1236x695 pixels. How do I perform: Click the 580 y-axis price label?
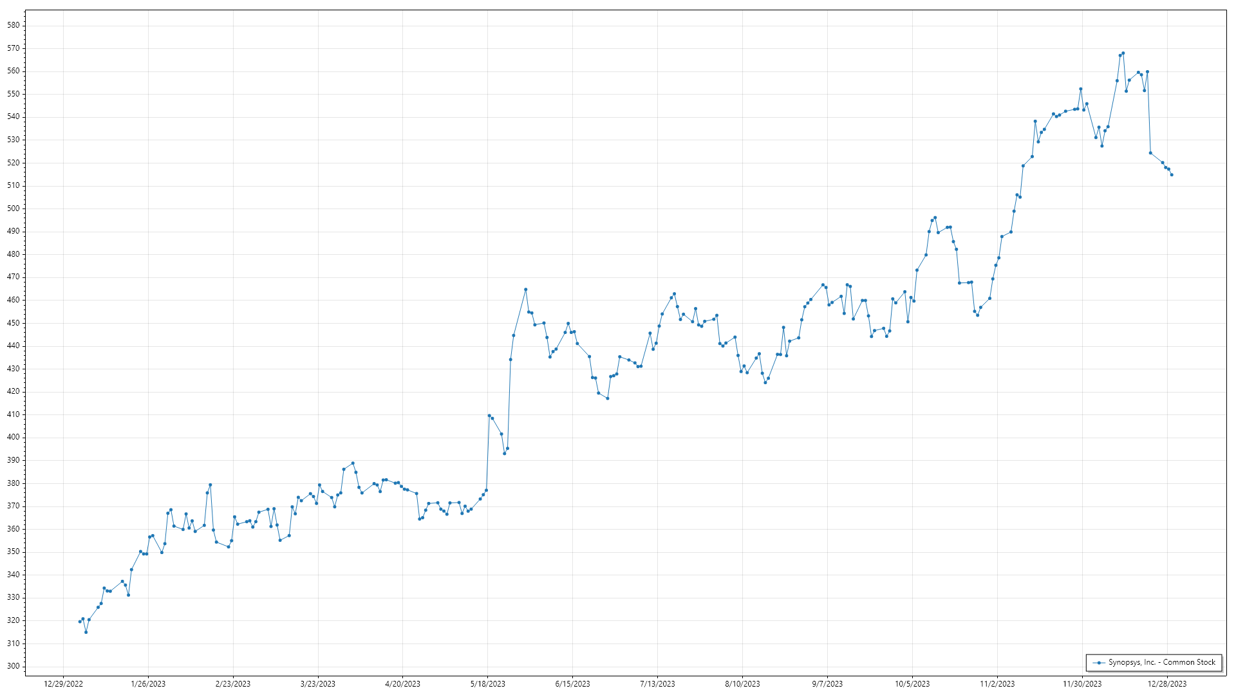coord(13,25)
